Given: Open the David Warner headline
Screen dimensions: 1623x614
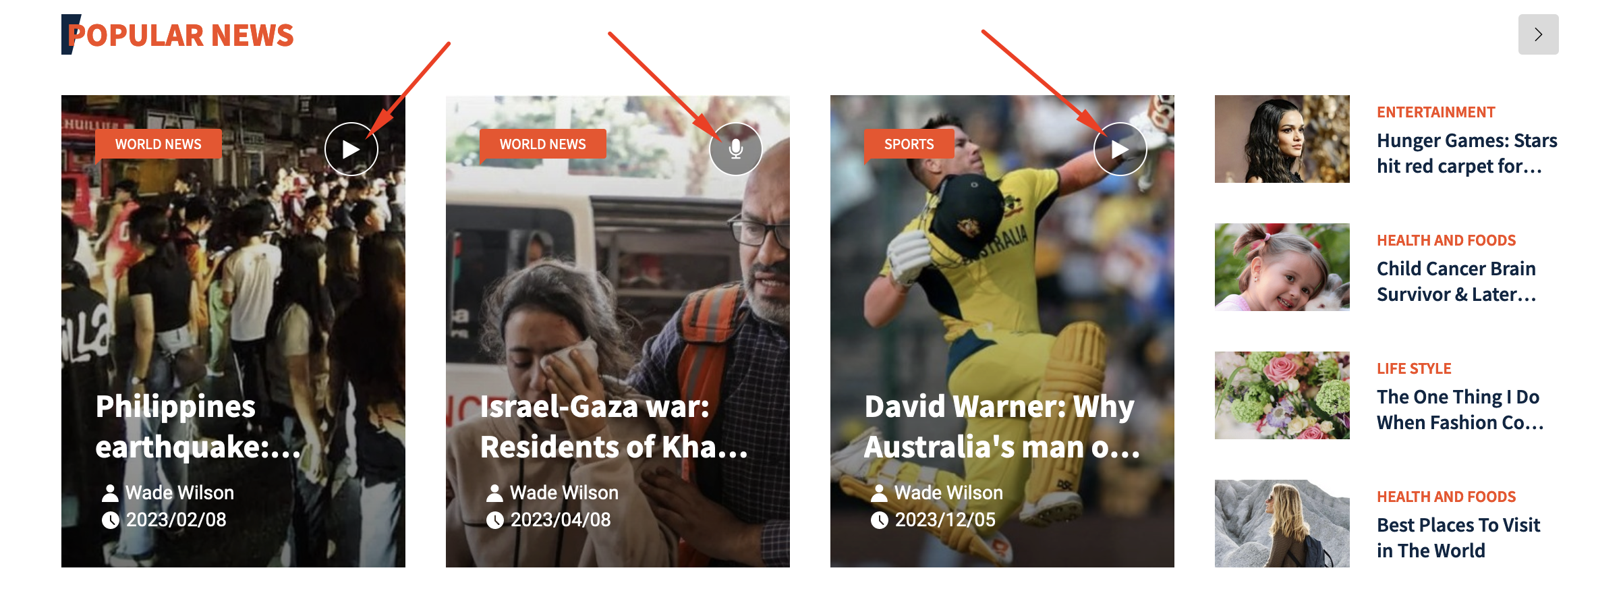Looking at the screenshot, I should click(x=1002, y=426).
